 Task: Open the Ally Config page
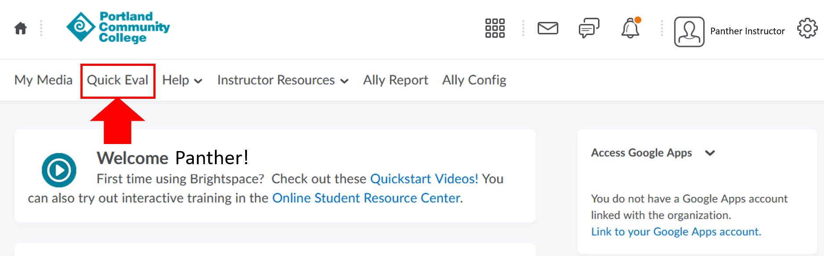click(x=474, y=80)
